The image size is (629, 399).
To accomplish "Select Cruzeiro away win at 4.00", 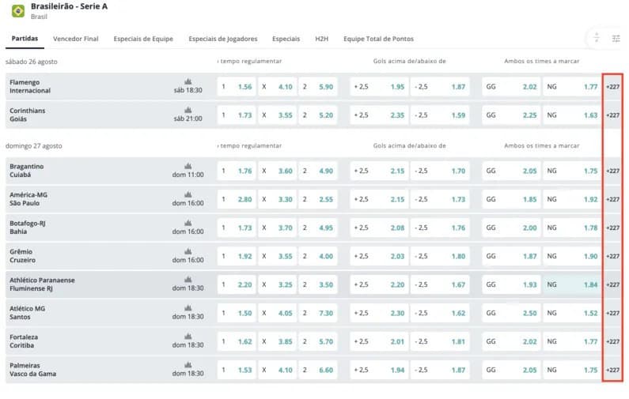I will 318,256.
